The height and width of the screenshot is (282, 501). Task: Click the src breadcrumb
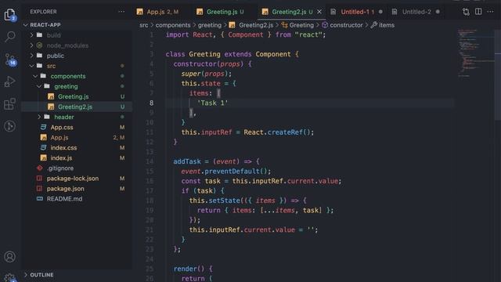click(x=144, y=25)
